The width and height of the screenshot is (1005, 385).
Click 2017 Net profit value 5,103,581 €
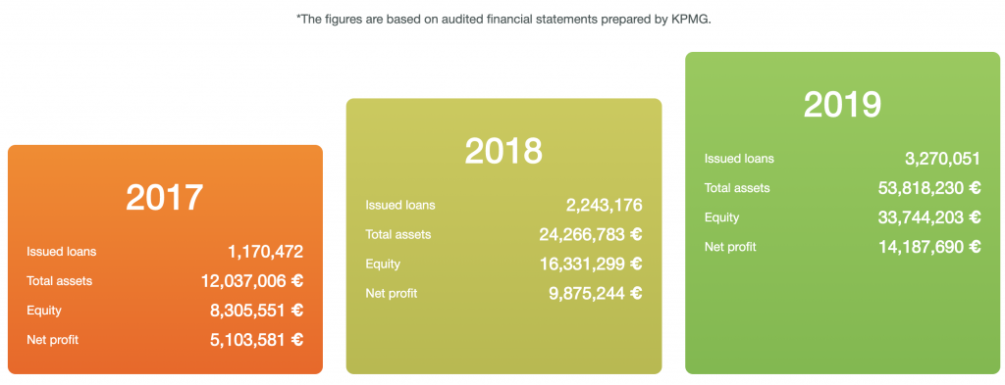click(x=256, y=340)
